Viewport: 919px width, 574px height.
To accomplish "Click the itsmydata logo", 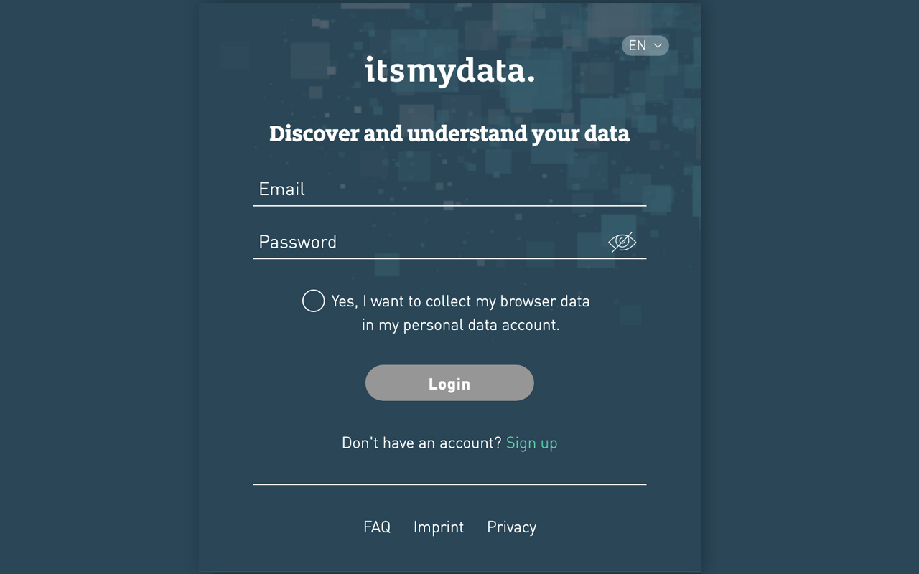I will tap(449, 71).
